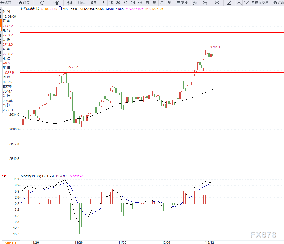Viewport: 284px width, 244px height.
Task: Choose the 5日 period tab
Action: click(x=94, y=3)
